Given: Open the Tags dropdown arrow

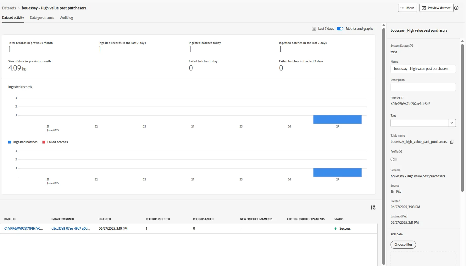Looking at the screenshot, I should (452, 123).
